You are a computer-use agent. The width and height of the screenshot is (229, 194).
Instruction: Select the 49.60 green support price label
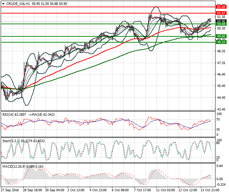pos(221,36)
